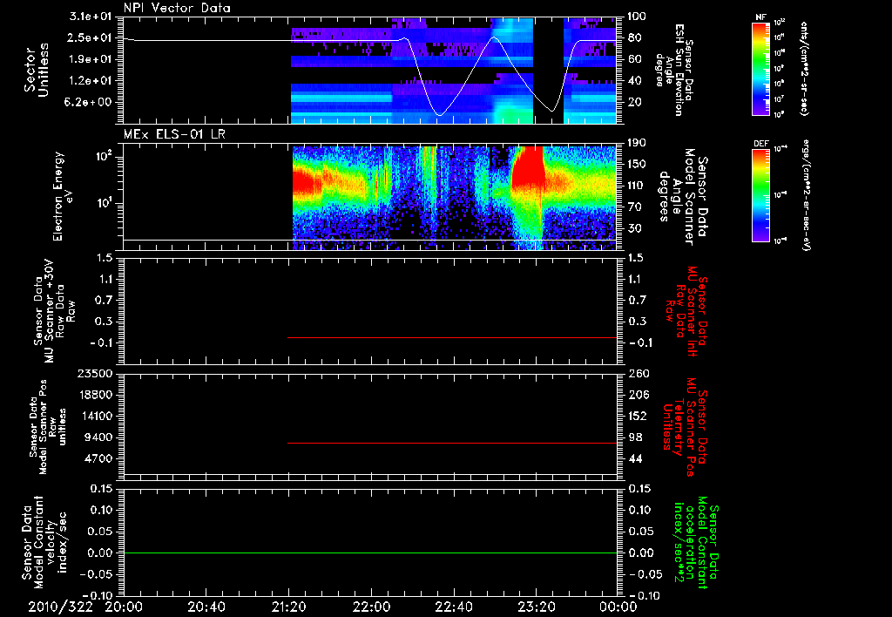
Task: Click the NF rainbow color bar
Action: (760, 68)
